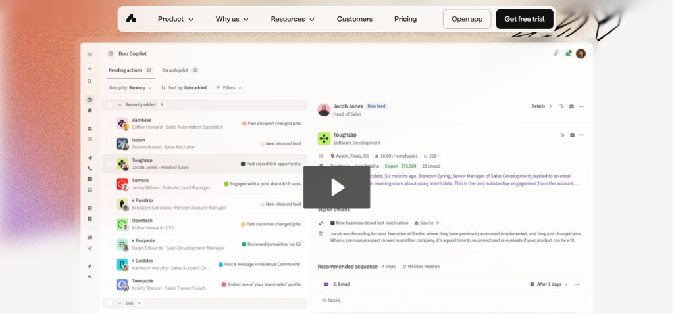Open the three-dots menu on Email step
This screenshot has height=314, width=674.
point(577,284)
